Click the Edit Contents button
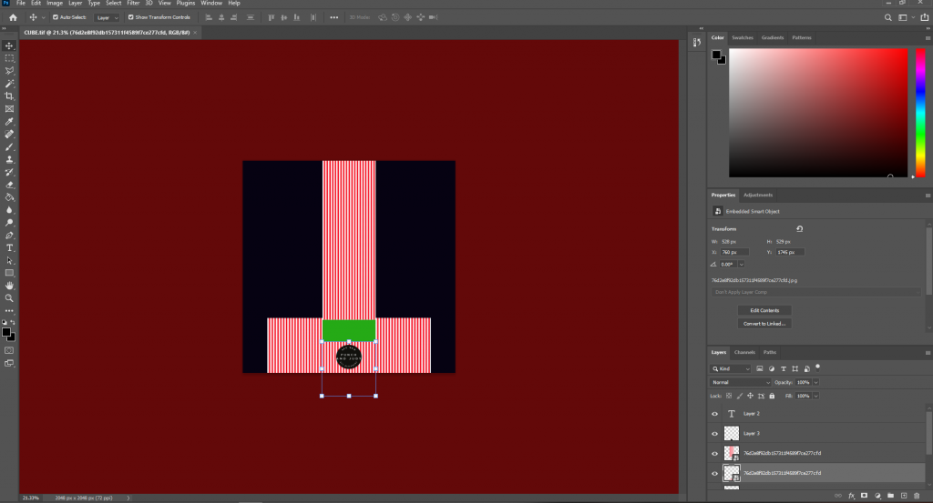Screen dimensions: 933x503 tap(764, 310)
